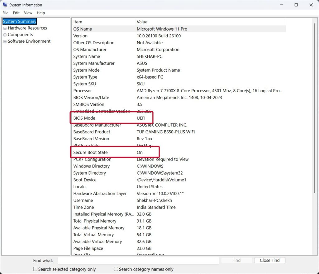Expand the Hardware Resources node

(4, 28)
